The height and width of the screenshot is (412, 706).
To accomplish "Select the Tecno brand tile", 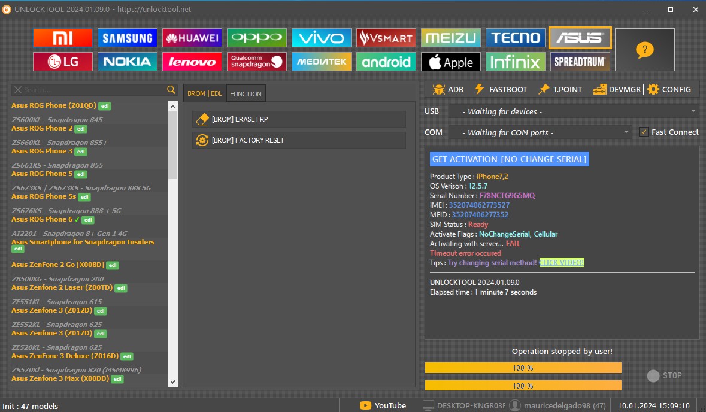I will click(x=516, y=38).
